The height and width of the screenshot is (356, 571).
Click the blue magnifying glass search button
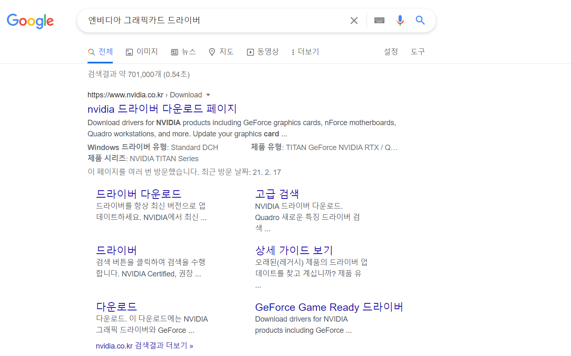(x=420, y=20)
